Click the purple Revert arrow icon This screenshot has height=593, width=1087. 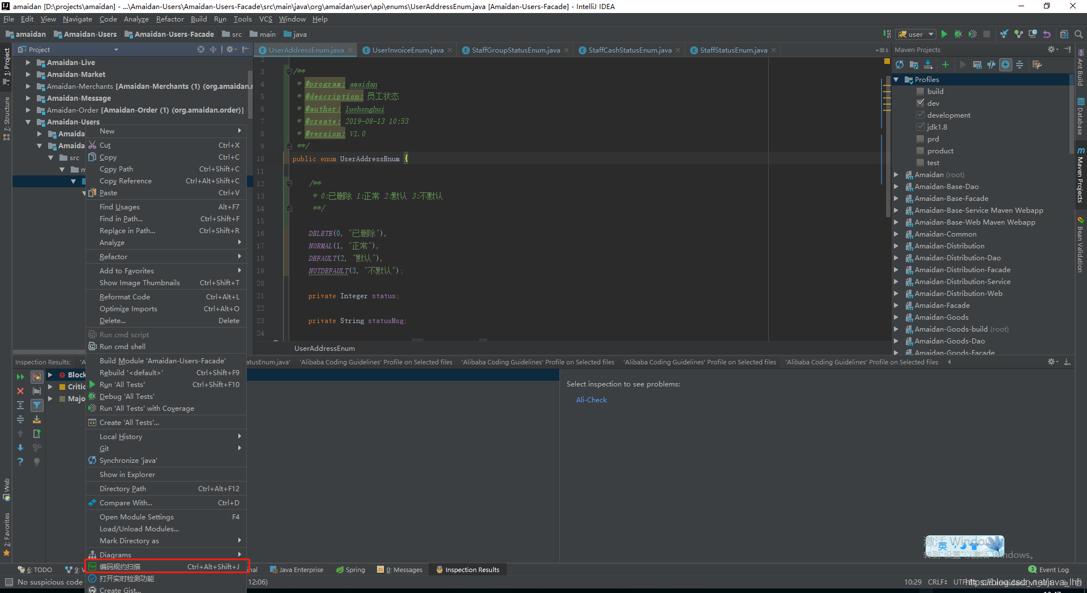[x=1047, y=34]
